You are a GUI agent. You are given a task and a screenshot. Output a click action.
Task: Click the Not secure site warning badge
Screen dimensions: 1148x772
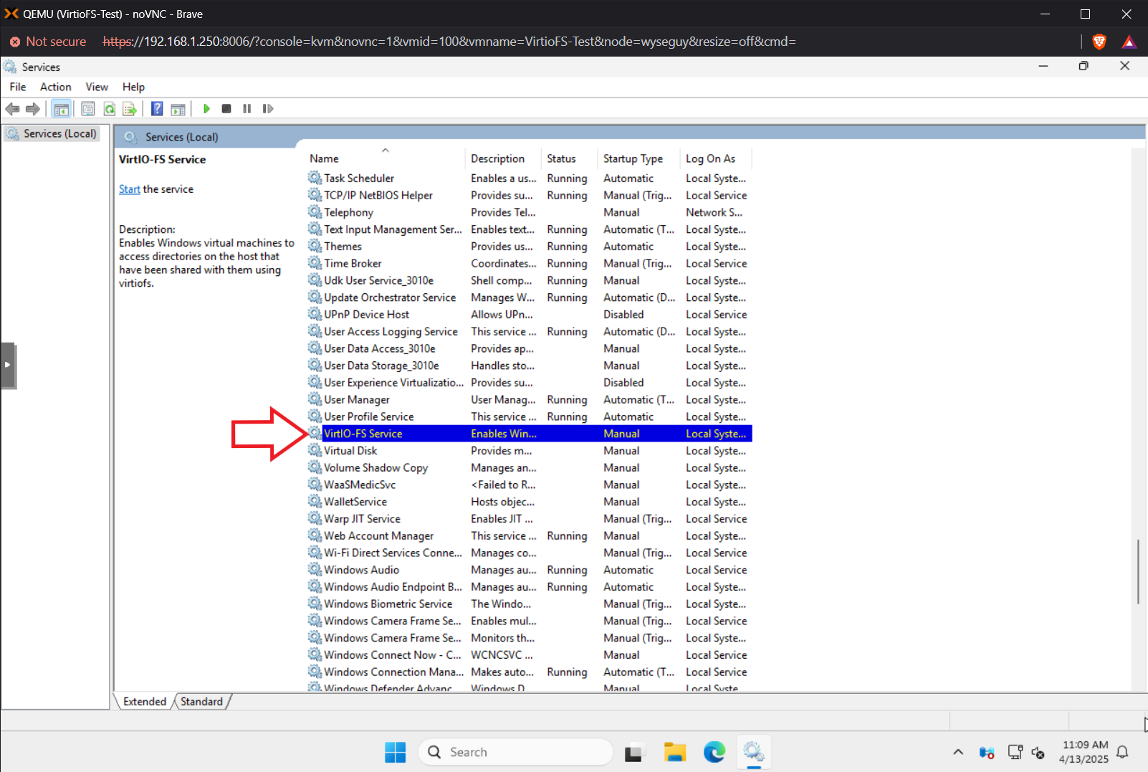[x=48, y=42]
